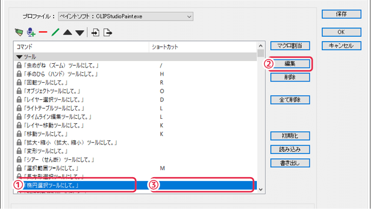Screen dimensions: 371x209
Task: Select the row 選択範囲ツールにして。
Action: click(135, 168)
